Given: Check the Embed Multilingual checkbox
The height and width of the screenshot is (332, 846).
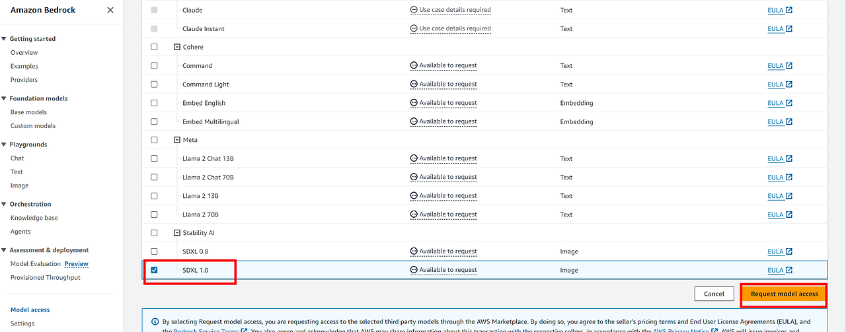Looking at the screenshot, I should pos(155,121).
